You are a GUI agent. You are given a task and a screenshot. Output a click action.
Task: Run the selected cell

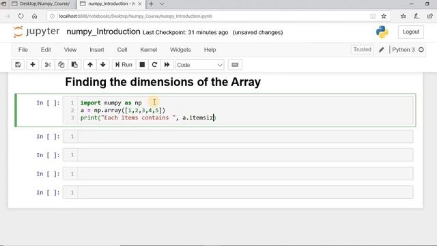pyautogui.click(x=124, y=65)
